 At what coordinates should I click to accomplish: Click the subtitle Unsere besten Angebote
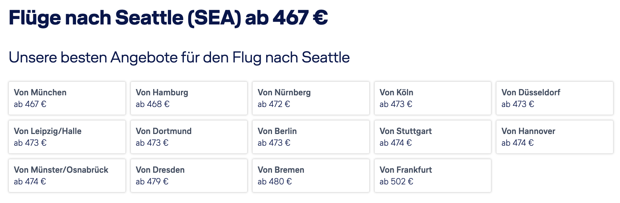(179, 58)
